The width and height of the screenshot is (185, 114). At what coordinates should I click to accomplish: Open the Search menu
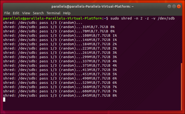(x=38, y=13)
